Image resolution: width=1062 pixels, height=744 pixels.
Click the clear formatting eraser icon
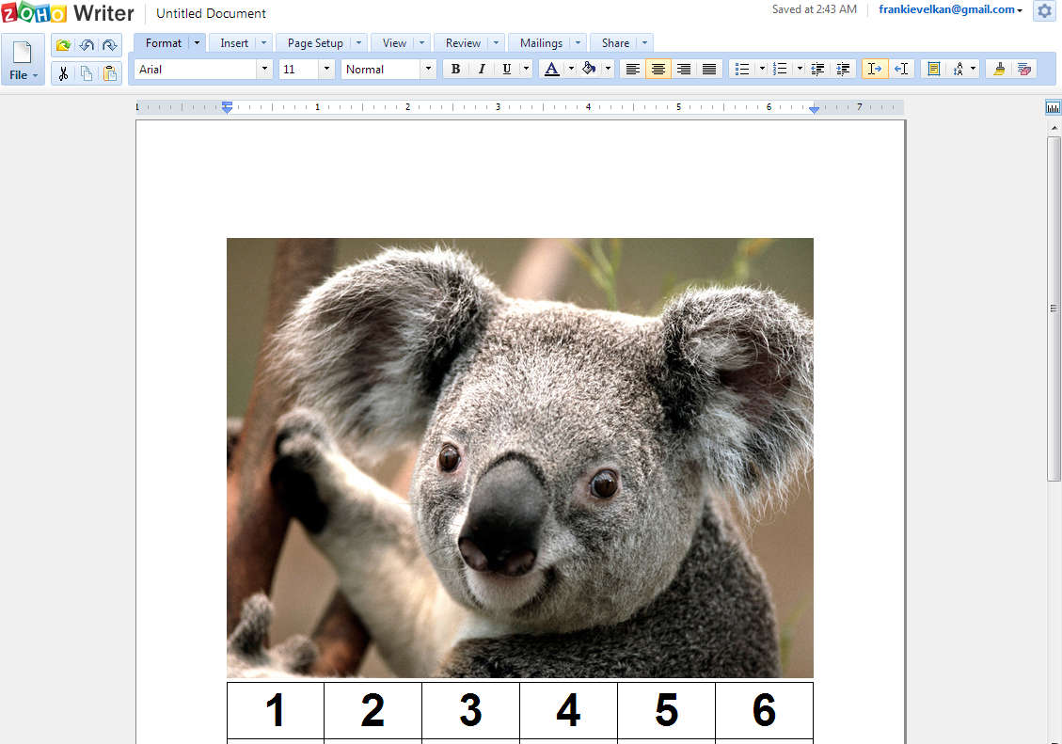coord(1024,69)
